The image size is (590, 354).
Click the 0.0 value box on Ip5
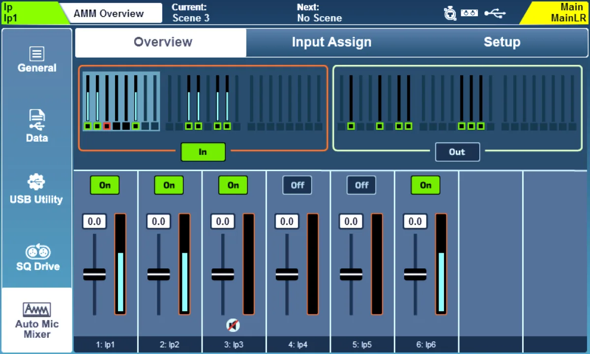351,221
